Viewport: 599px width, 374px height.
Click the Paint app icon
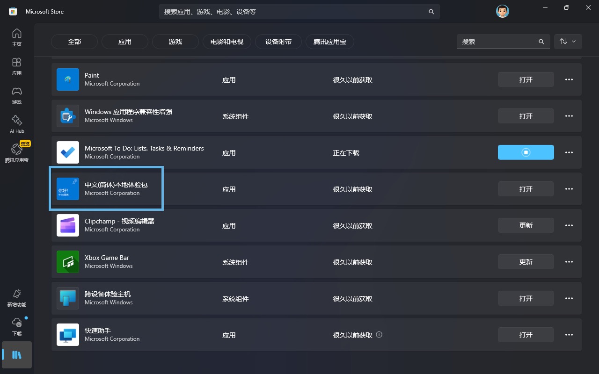68,79
